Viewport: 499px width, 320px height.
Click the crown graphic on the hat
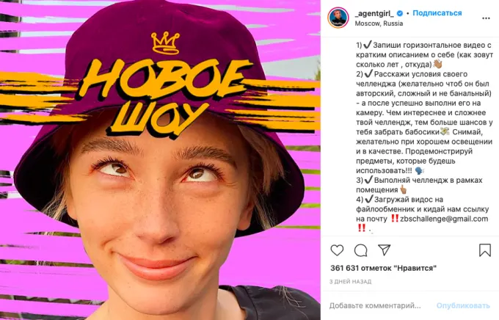point(165,43)
